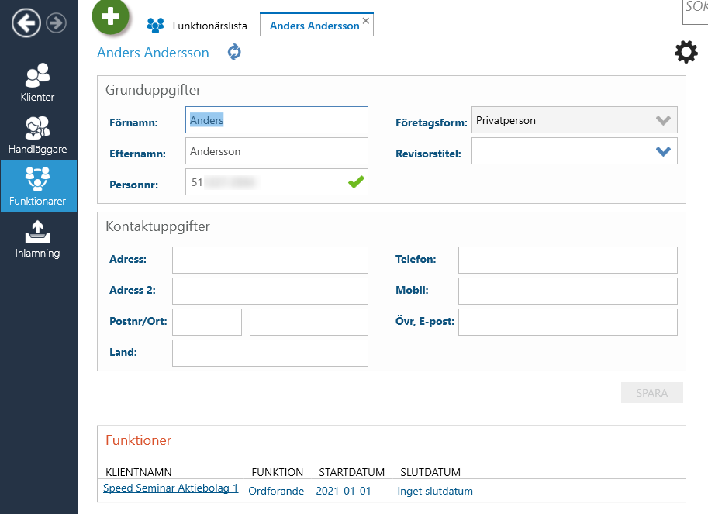Click the Anders Andersson page heading
The width and height of the screenshot is (708, 514).
(153, 53)
